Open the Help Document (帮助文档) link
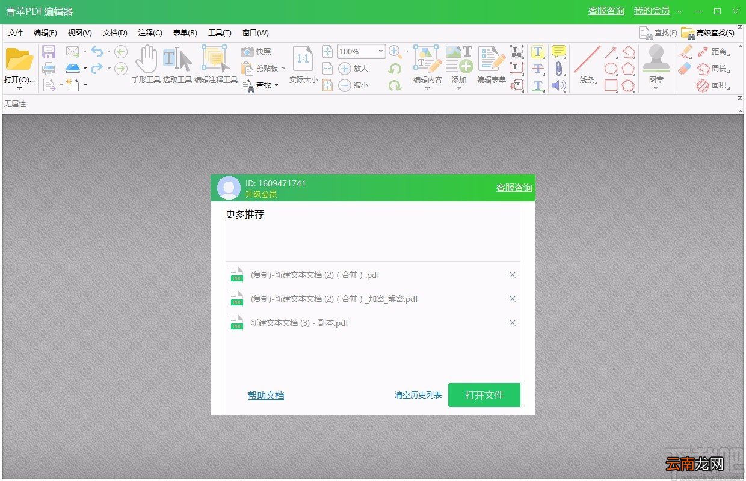The height and width of the screenshot is (481, 746). tap(266, 395)
